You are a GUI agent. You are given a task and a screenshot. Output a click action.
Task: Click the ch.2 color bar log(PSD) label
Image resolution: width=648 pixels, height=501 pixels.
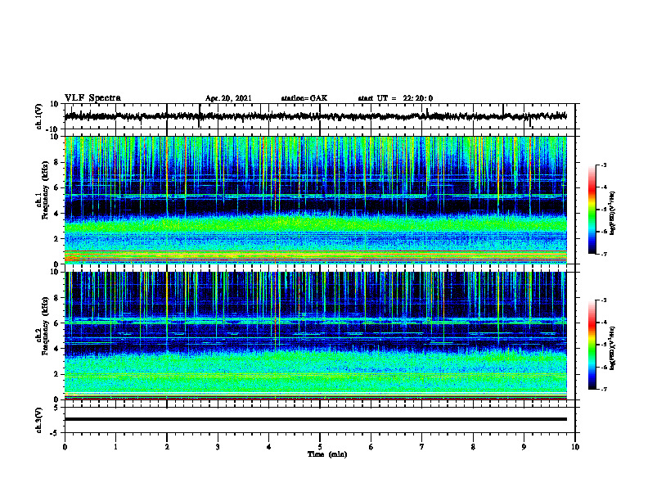click(x=612, y=348)
